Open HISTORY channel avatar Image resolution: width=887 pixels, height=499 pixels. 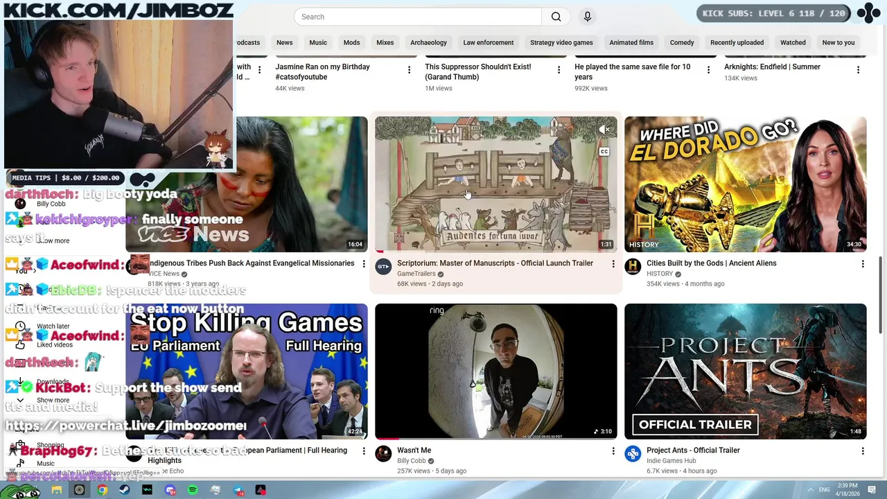click(x=633, y=266)
